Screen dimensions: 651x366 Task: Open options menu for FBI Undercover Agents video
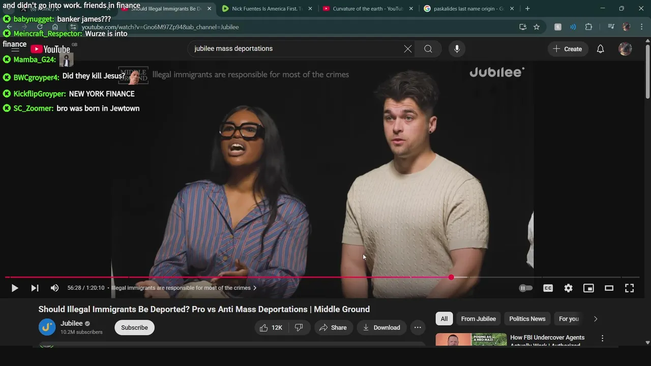point(602,338)
